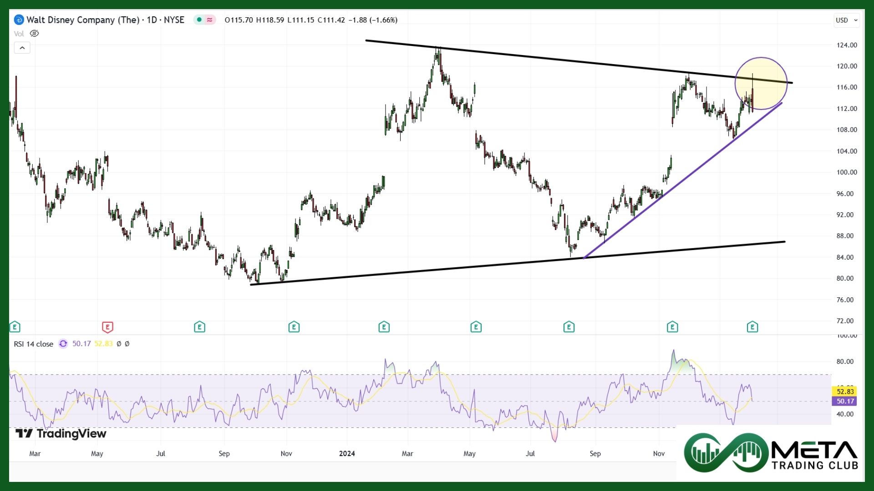The image size is (874, 491).
Task: Click the earnings marker near August 2023
Action: 199,326
